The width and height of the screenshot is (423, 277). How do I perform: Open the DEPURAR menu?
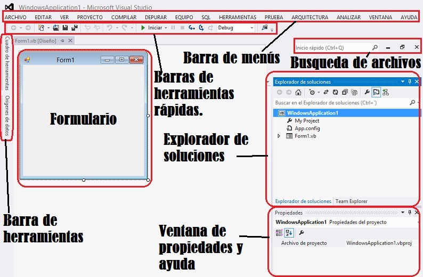(156, 17)
